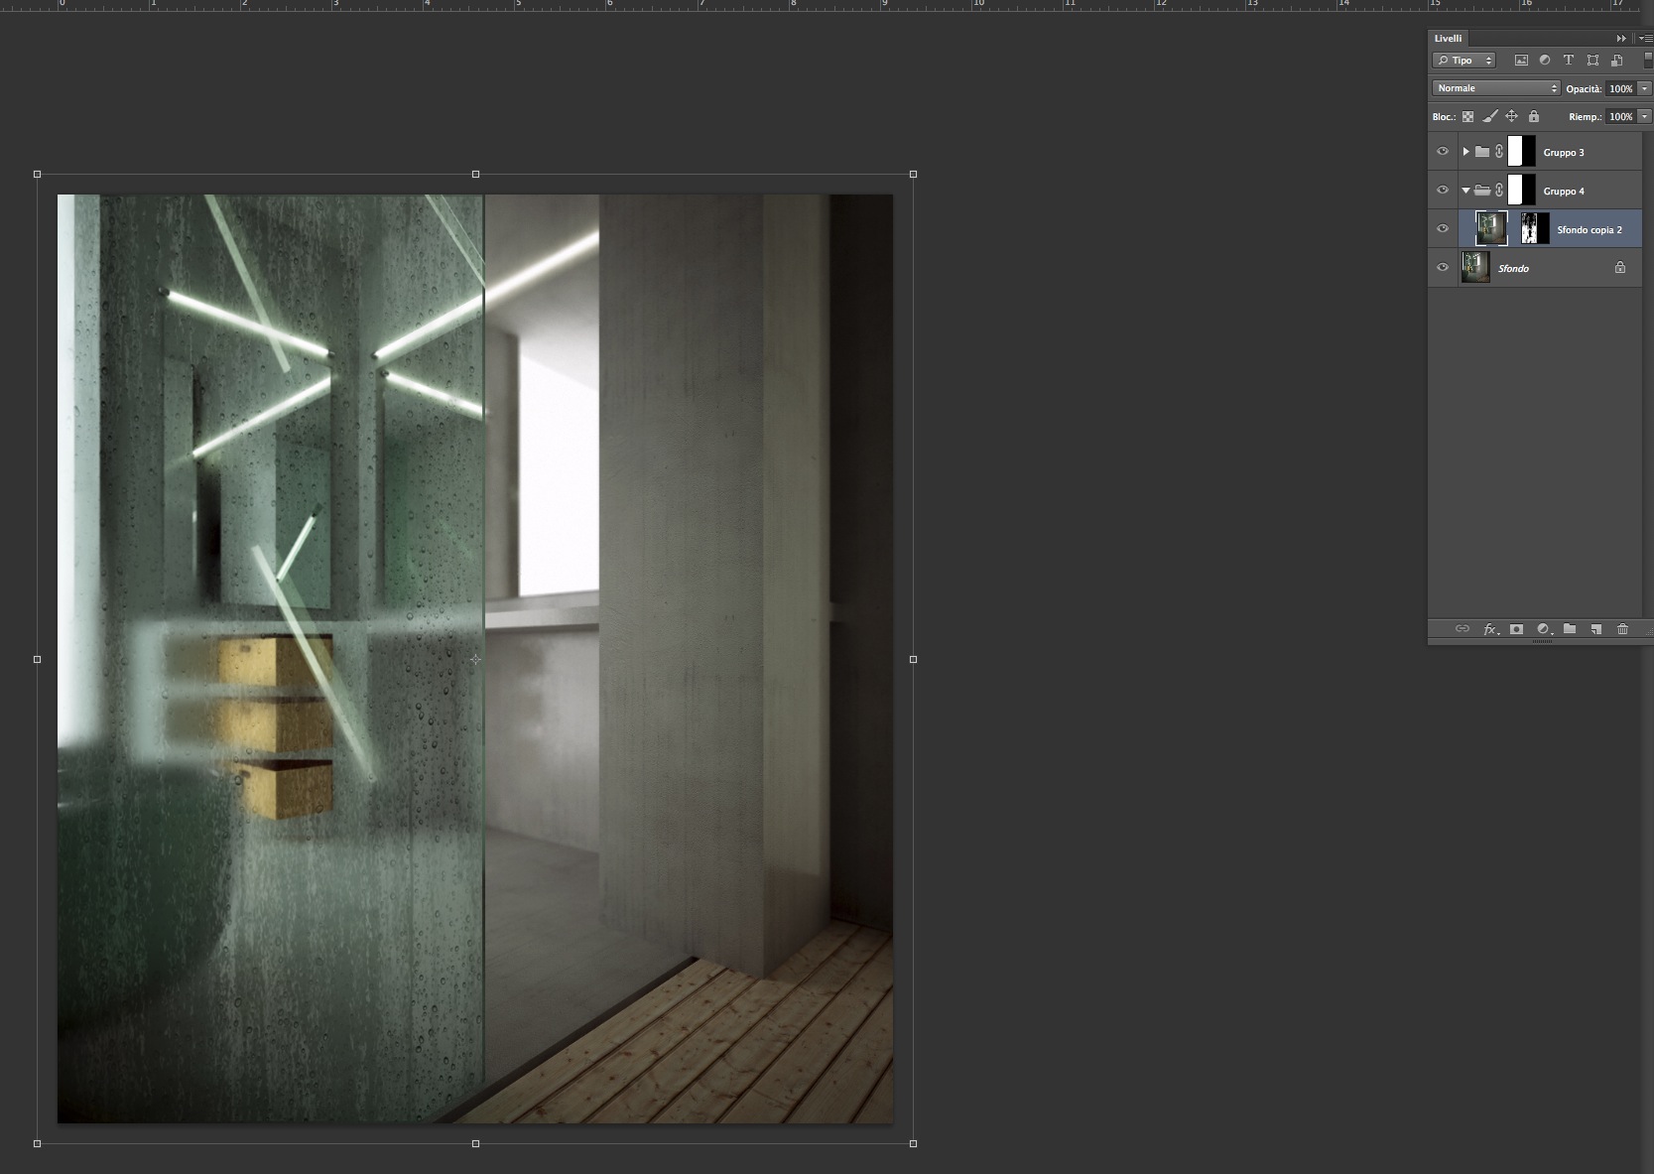Viewport: 1654px width, 1174px height.
Task: Create a new group with folder icon
Action: (1570, 629)
